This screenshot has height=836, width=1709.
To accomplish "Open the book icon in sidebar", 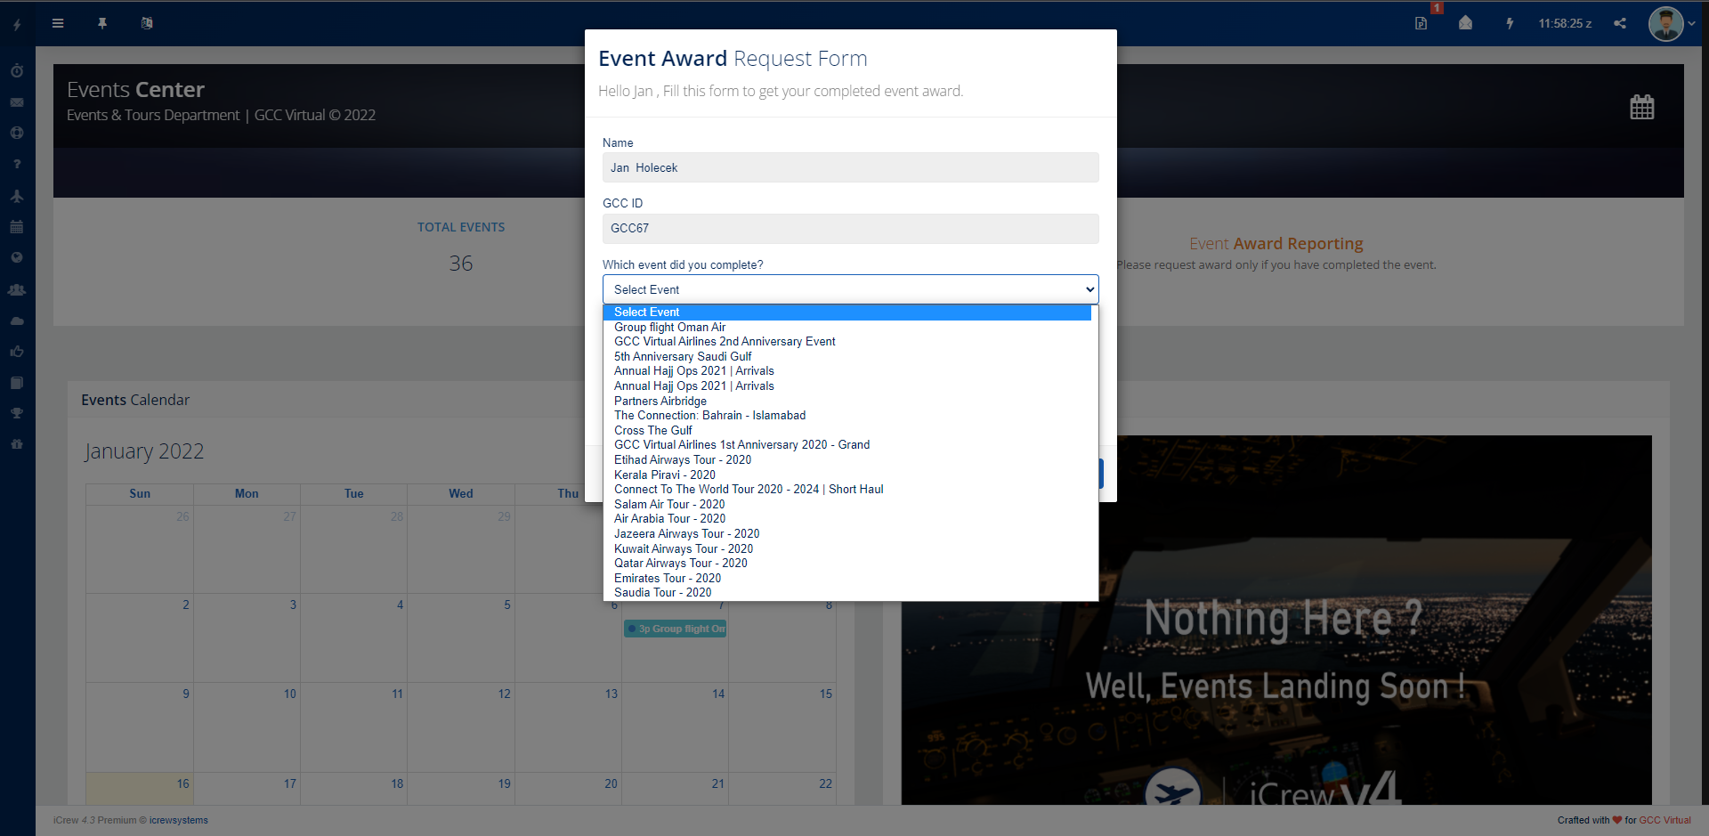I will (17, 383).
